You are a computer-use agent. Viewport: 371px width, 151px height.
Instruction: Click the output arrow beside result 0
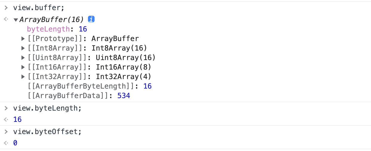(6, 143)
